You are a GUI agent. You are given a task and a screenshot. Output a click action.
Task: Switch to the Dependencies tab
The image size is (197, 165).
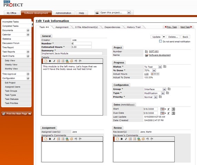click(112, 27)
